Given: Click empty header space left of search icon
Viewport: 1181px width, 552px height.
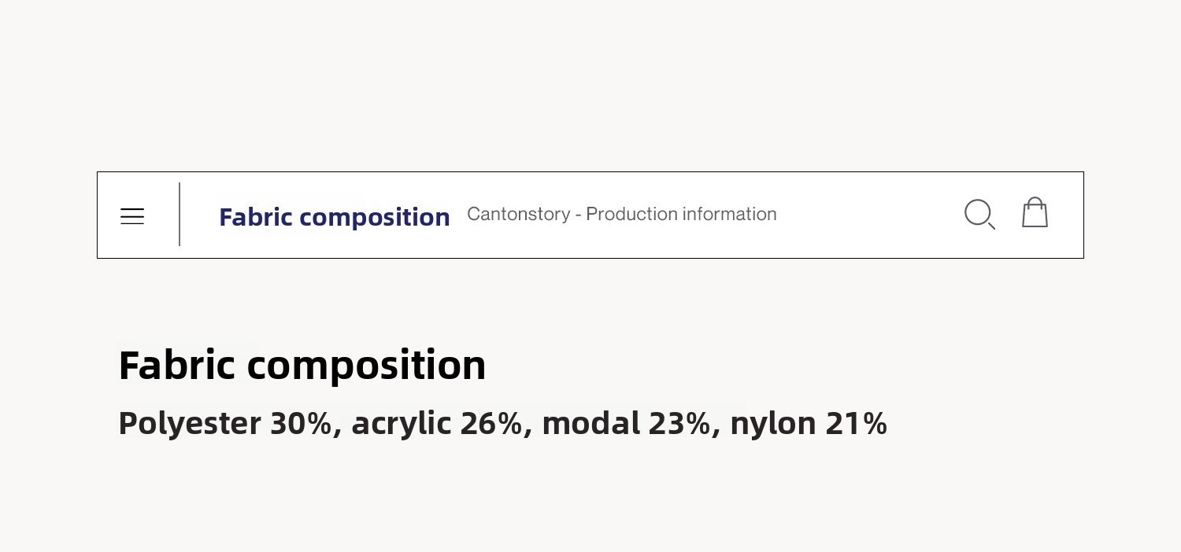Looking at the screenshot, I should (x=866, y=215).
